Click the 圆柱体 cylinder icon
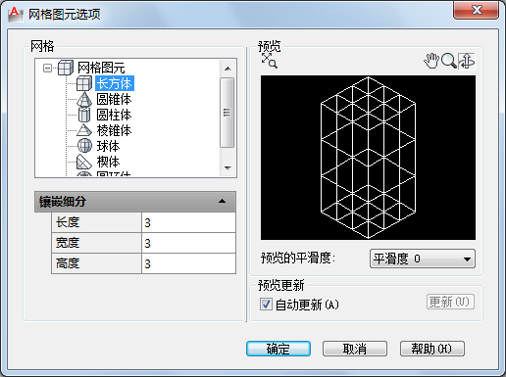The width and height of the screenshot is (506, 377). coord(84,115)
